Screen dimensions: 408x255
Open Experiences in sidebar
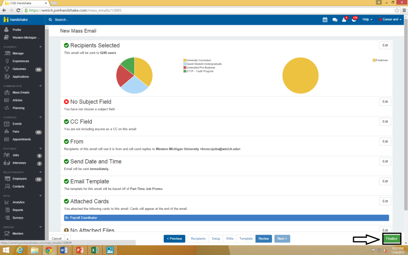pos(21,61)
